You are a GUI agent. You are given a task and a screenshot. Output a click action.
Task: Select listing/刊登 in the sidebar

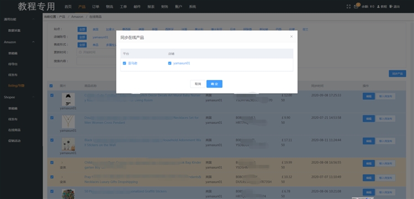click(16, 85)
